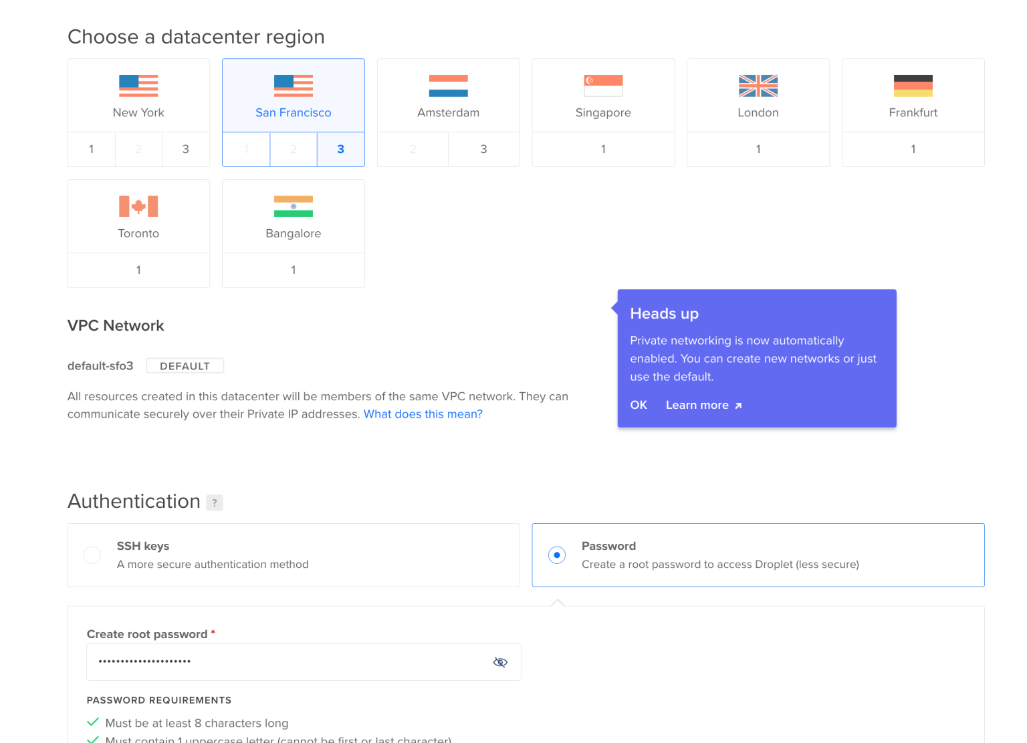Toggle root password visibility eye icon

tap(500, 662)
